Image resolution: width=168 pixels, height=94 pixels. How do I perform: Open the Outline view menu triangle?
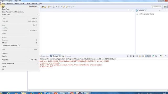coord(163,10)
